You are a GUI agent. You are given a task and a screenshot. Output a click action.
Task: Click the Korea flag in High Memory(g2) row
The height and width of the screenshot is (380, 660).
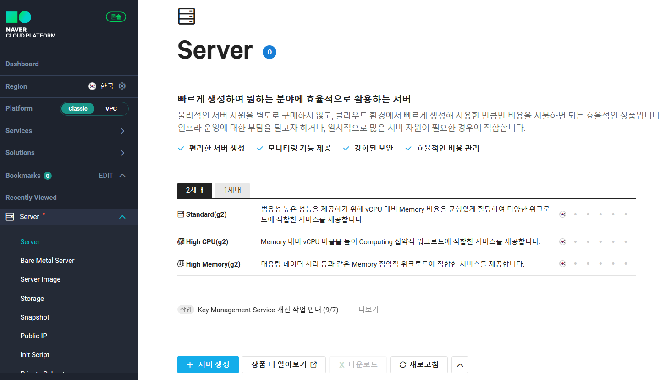563,263
